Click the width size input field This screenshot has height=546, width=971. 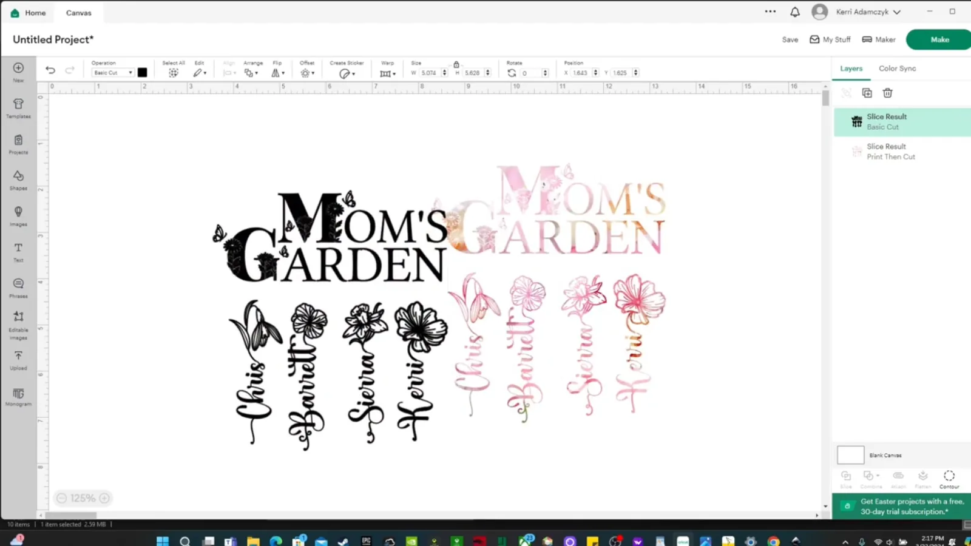(x=430, y=73)
